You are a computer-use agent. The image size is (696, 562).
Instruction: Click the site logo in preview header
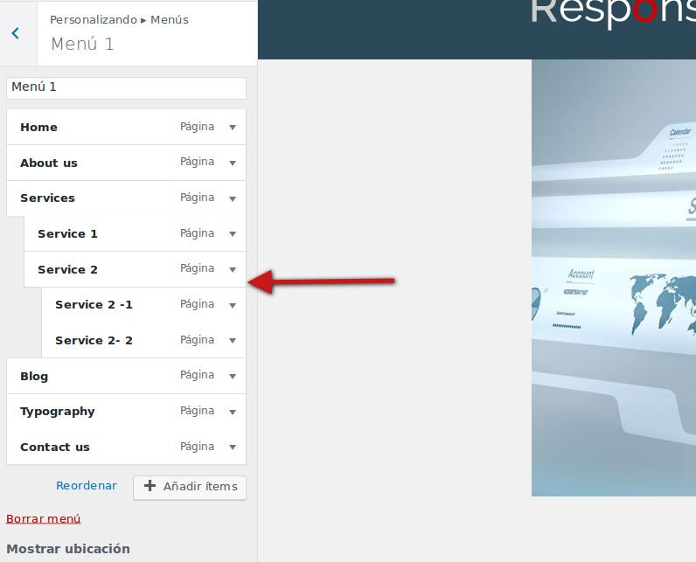pos(614,13)
